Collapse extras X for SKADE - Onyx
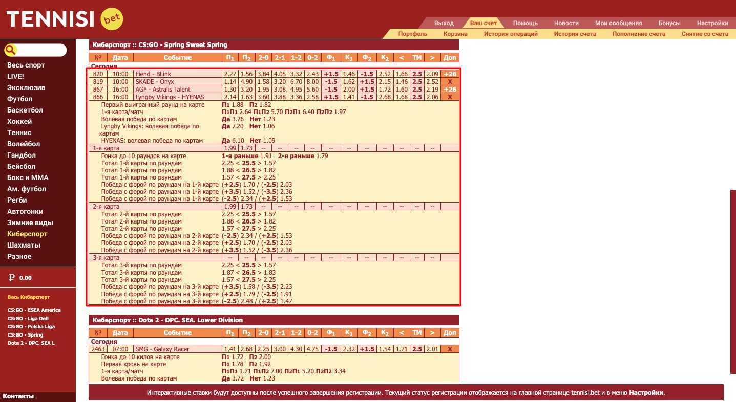The height and width of the screenshot is (402, 736). [x=450, y=81]
